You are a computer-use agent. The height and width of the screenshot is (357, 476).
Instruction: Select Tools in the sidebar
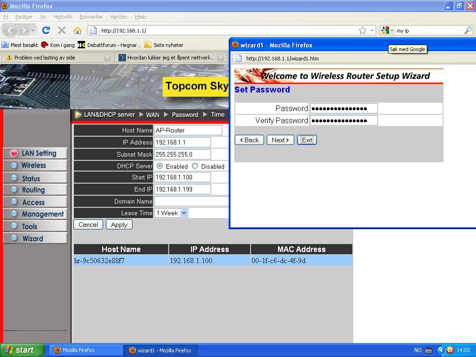(35, 226)
